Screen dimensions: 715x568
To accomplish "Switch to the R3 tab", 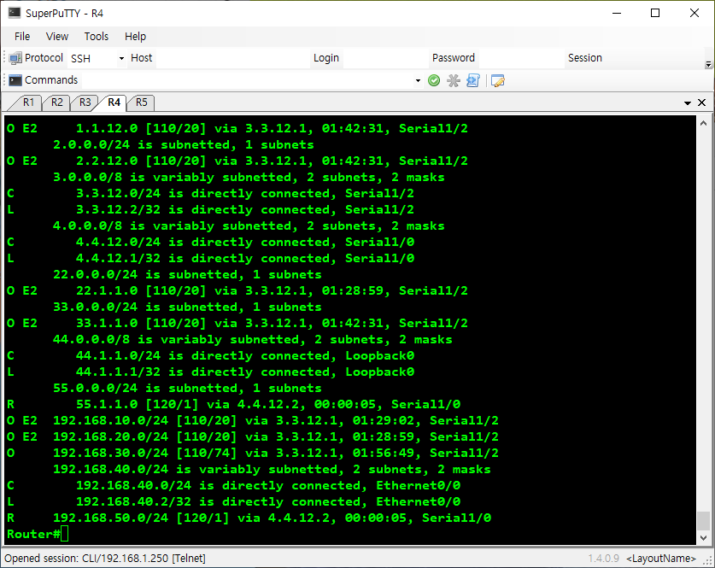I will click(x=85, y=102).
